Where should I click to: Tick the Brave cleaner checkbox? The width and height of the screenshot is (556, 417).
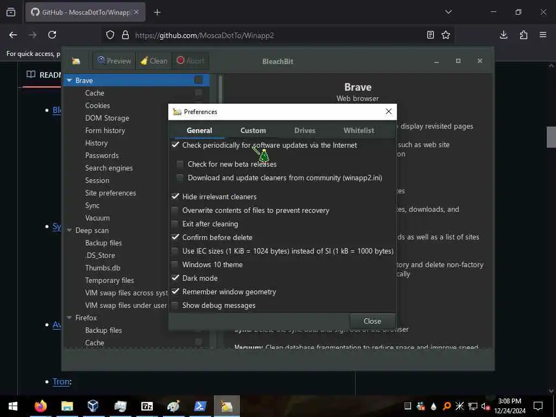click(x=198, y=80)
